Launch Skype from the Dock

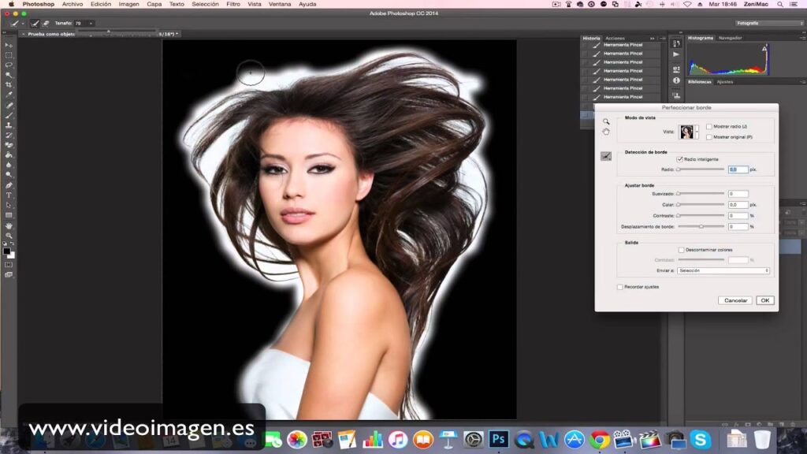click(x=699, y=439)
